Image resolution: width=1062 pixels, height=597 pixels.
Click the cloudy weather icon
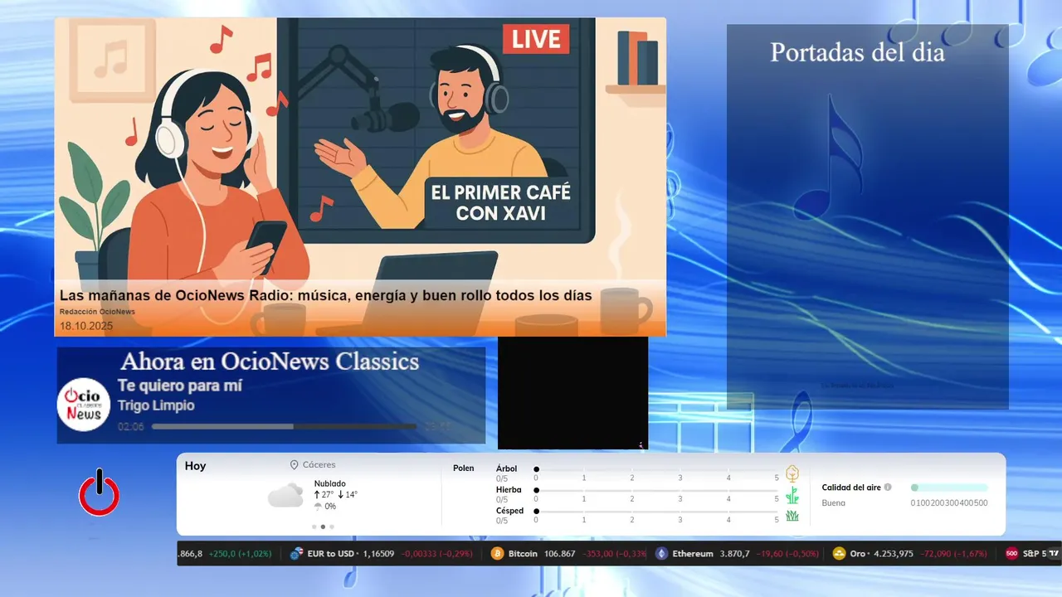[x=285, y=495]
